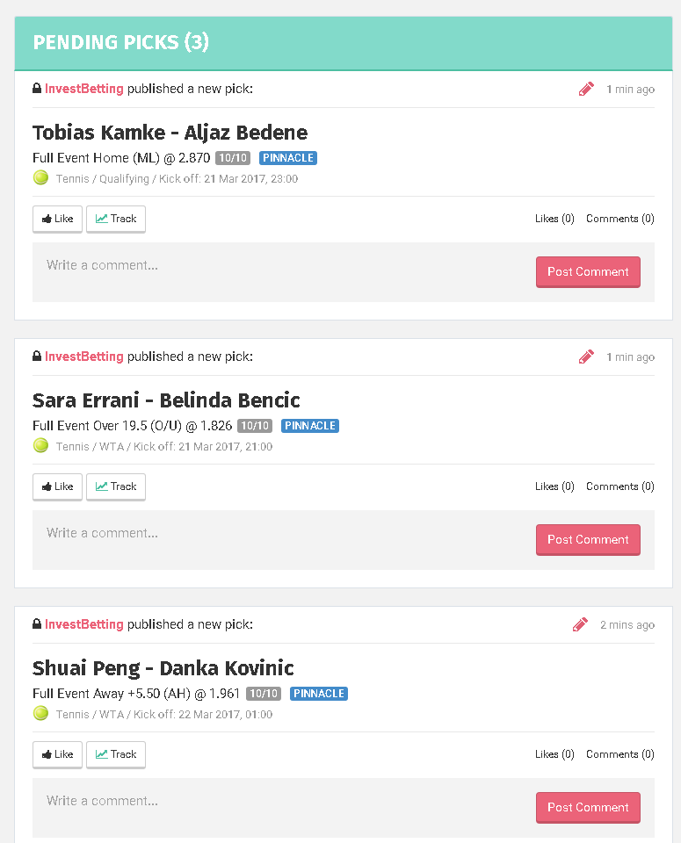
Task: Click tennis ball icon under Sara Errani pick
Action: [40, 445]
